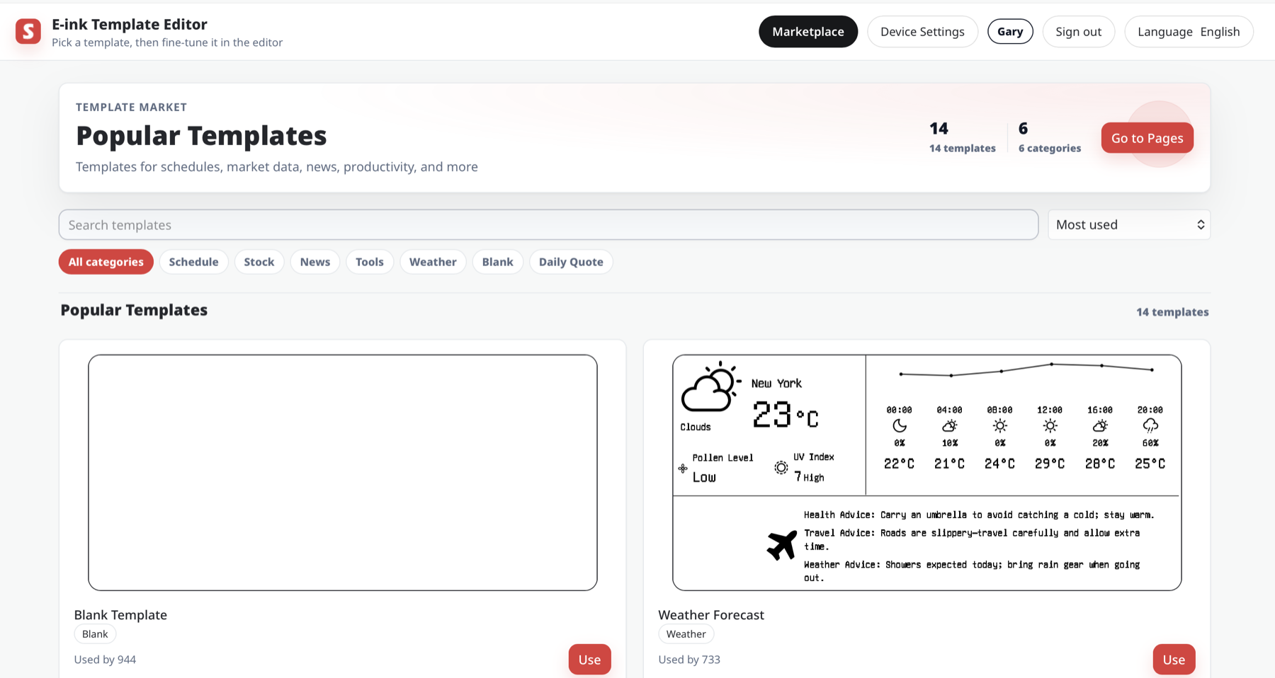Click the cloudy sun icon under 04:00
Image resolution: width=1275 pixels, height=678 pixels.
click(x=950, y=426)
